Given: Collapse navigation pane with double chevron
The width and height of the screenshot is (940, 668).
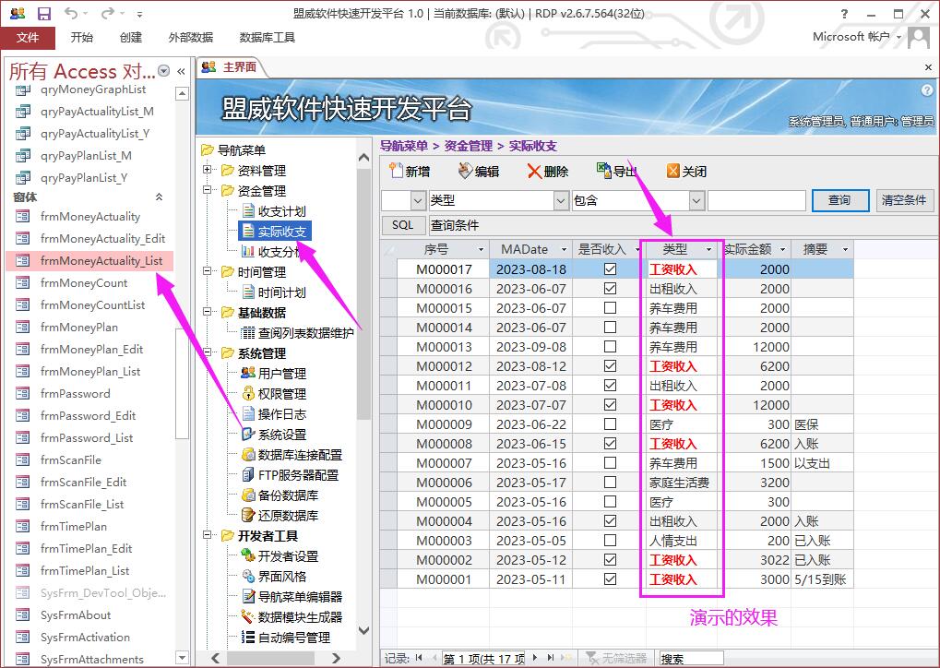Looking at the screenshot, I should click(181, 71).
